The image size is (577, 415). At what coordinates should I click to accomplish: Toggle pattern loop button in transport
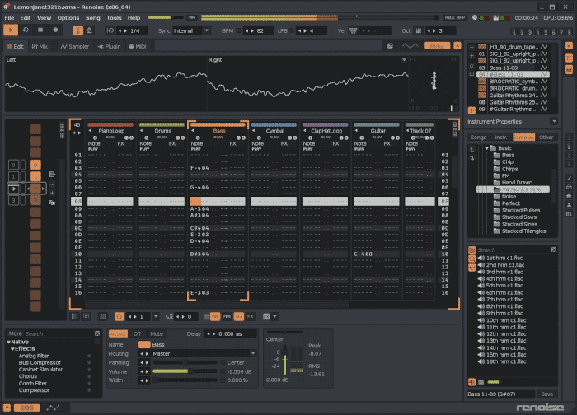pos(26,30)
